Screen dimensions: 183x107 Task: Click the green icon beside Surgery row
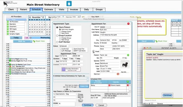8,31
